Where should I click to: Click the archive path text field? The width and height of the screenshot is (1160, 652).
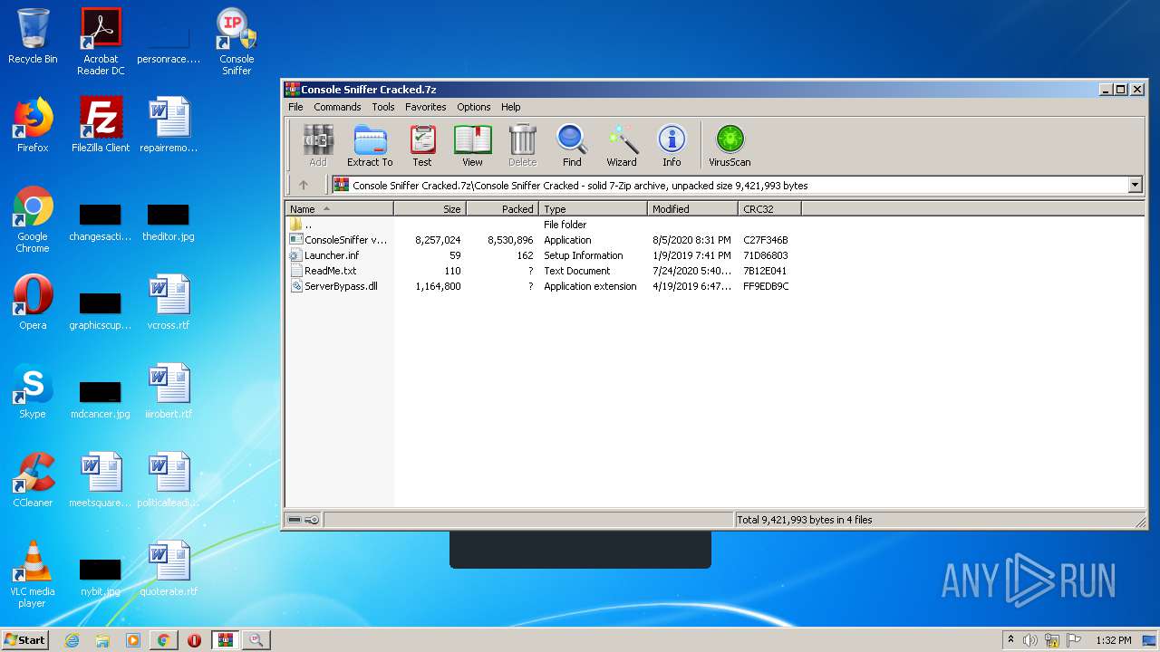click(x=730, y=185)
